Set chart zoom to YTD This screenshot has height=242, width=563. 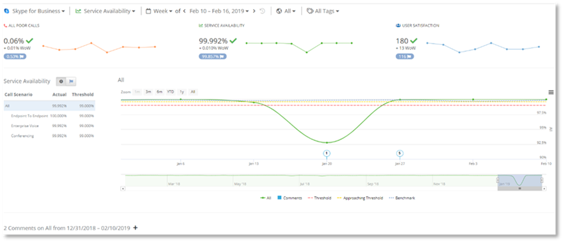[170, 92]
